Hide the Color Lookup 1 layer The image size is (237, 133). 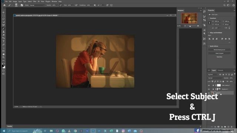tap(209, 85)
